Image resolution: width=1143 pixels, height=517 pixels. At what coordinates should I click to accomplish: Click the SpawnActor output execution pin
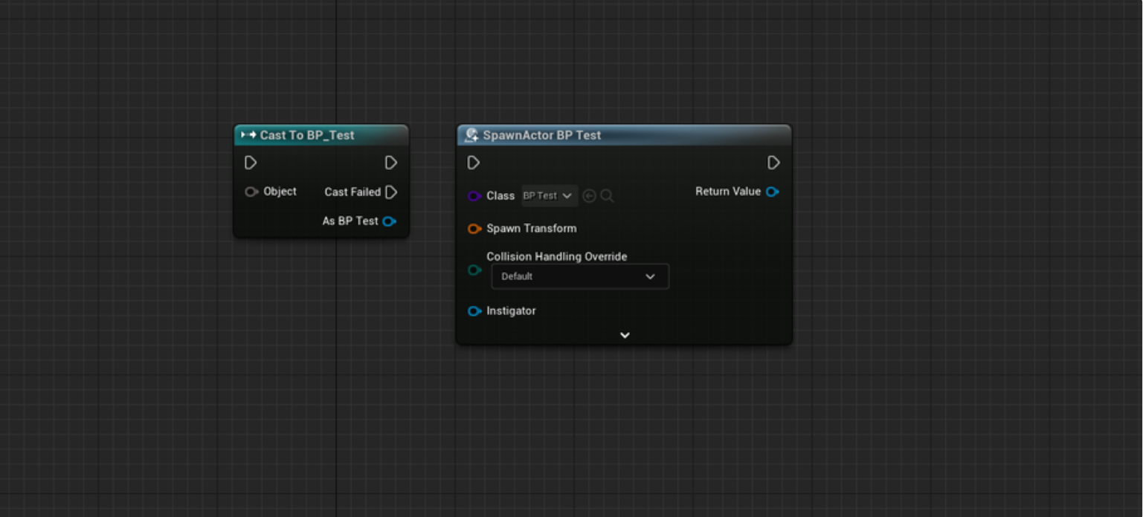773,163
